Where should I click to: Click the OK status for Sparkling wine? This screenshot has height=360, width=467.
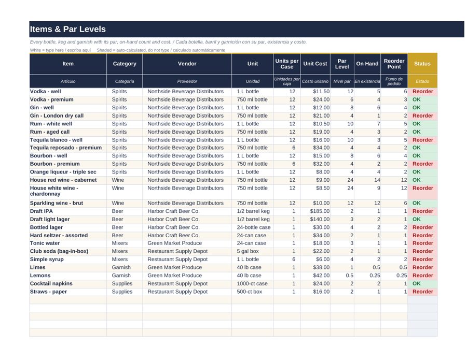point(422,203)
